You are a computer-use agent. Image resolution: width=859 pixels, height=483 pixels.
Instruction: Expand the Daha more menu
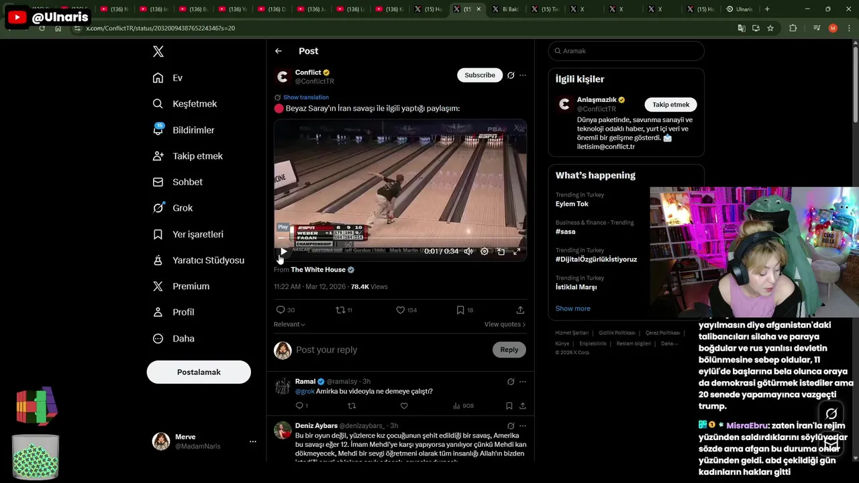click(x=173, y=339)
